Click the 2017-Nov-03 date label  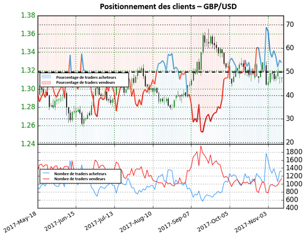(251, 222)
